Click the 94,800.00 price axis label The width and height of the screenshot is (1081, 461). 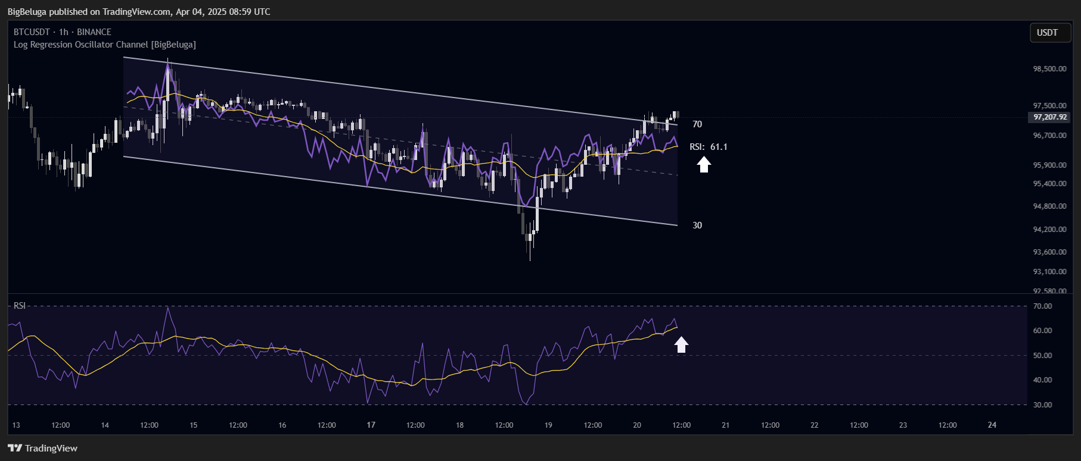pos(1049,206)
